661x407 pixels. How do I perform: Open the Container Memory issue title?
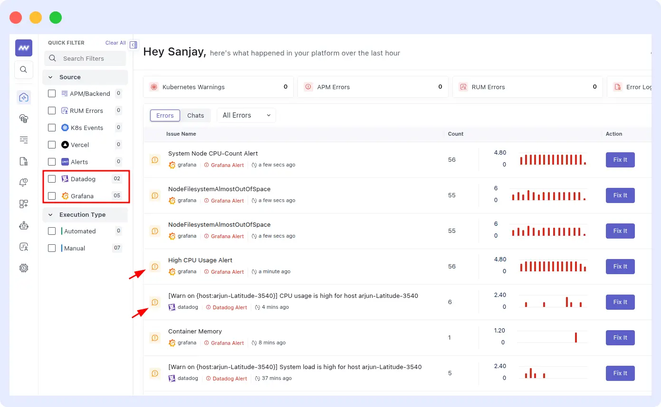[195, 331]
